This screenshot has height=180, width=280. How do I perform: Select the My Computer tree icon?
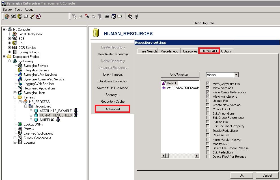pyautogui.click(x=10, y=29)
